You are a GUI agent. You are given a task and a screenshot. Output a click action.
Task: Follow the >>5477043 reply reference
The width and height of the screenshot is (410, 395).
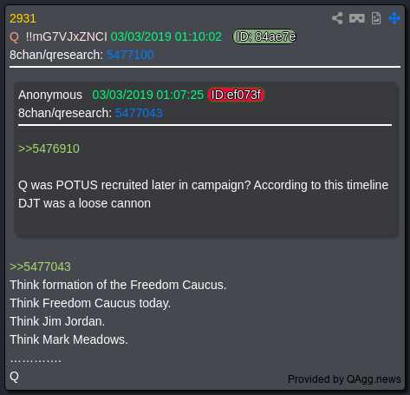point(40,267)
